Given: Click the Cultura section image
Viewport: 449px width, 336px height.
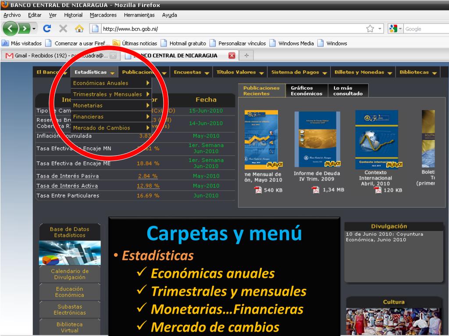Looking at the screenshot, I should coord(393,322).
